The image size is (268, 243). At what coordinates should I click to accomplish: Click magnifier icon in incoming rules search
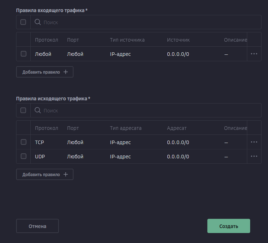[38, 22]
